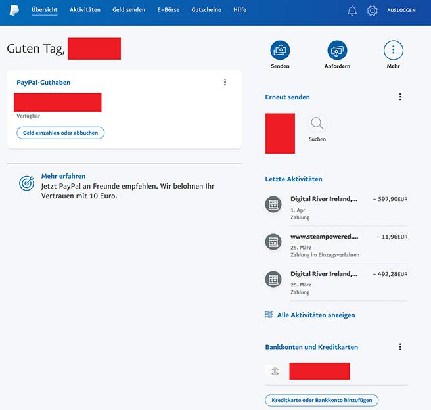Open the Gutscheine menu item

pos(206,10)
